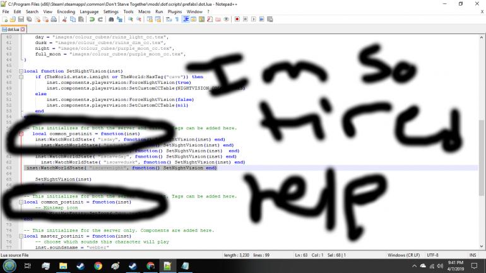Open the Language menu
The width and height of the screenshot is (486, 273).
(x=89, y=11)
